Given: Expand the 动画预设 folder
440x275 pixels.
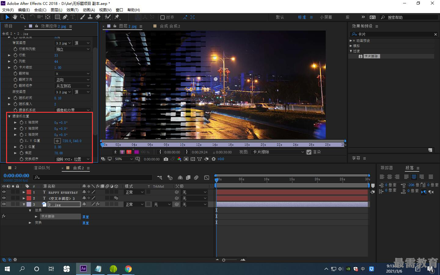Looking at the screenshot, I should (351, 41).
